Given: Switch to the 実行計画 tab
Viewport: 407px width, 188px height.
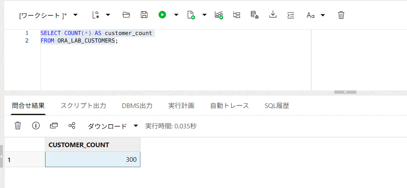Looking at the screenshot, I should 181,105.
